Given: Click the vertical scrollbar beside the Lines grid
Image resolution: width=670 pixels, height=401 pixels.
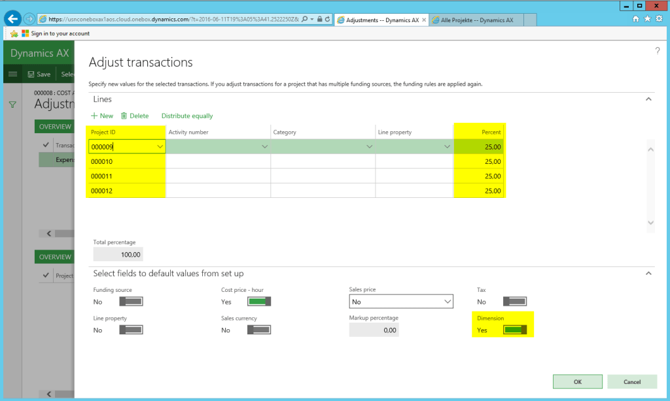Looking at the screenshot, I should [651, 186].
